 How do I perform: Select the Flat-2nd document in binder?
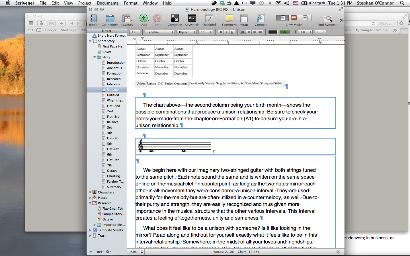point(113,106)
